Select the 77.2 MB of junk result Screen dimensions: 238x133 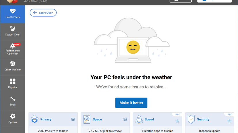(x=105, y=131)
